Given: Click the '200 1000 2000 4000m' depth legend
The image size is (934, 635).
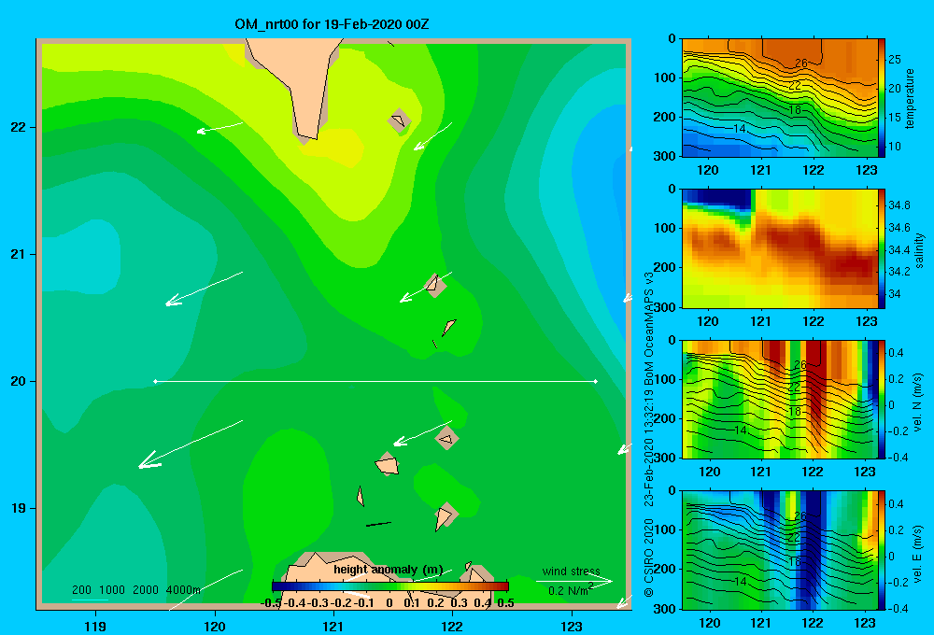Looking at the screenshot, I should click(136, 590).
